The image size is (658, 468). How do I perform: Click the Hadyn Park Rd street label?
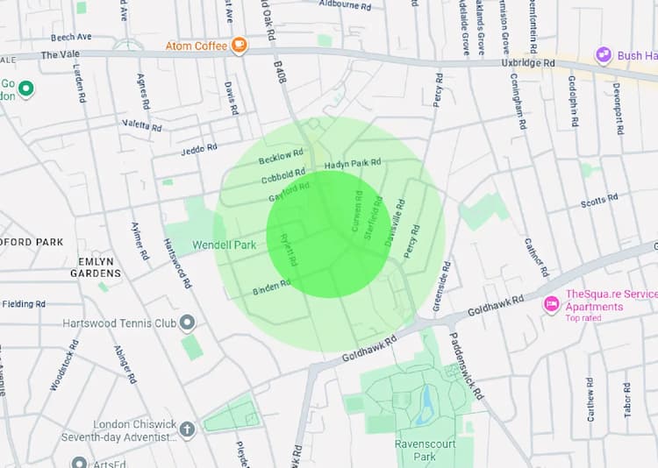coord(353,164)
